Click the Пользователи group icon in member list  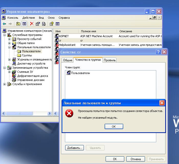(x=69, y=73)
